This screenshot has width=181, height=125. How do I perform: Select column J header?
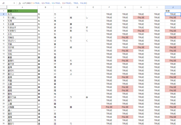point(173,7)
